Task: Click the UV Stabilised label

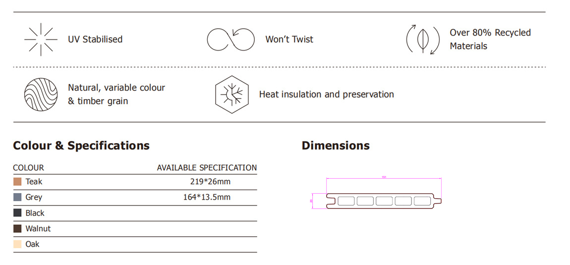Action: tap(95, 39)
